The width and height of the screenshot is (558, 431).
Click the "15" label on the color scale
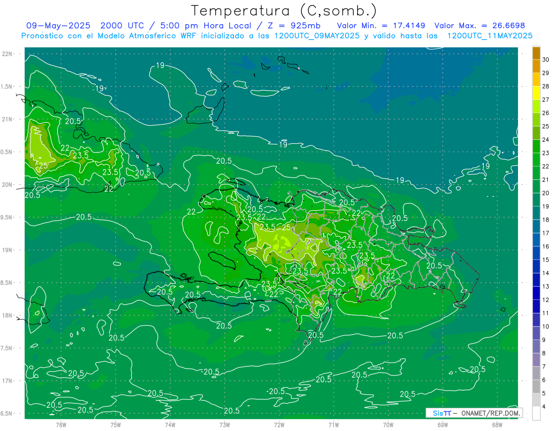545,259
